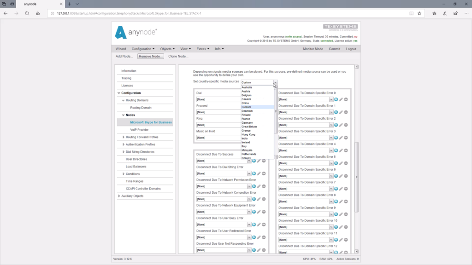The image size is (472, 265).
Task: Open the View menu
Action: [185, 49]
